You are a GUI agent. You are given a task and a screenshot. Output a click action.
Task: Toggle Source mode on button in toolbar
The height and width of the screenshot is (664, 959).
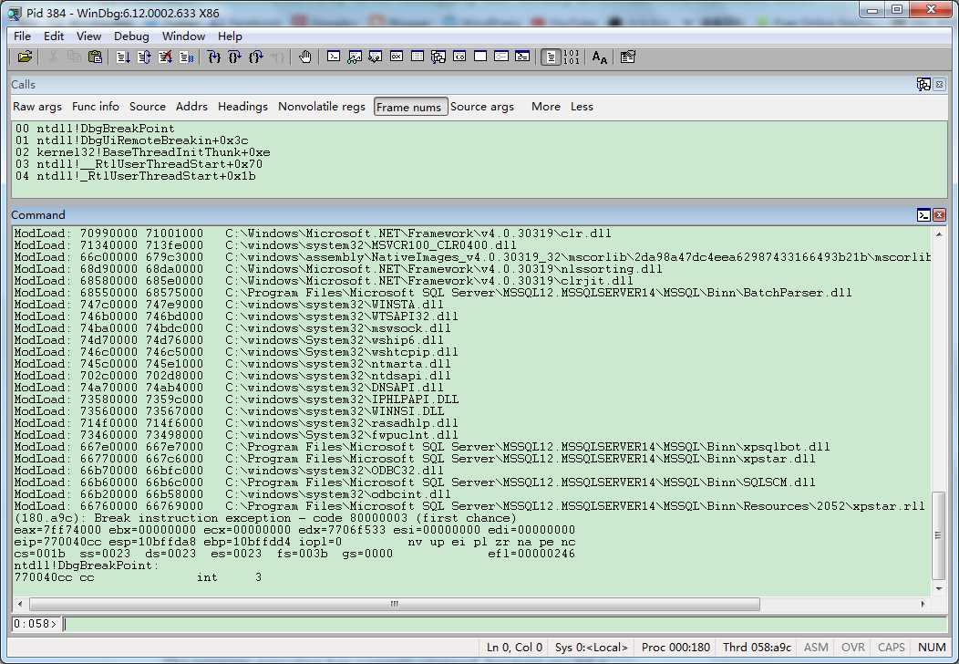pyautogui.click(x=550, y=57)
